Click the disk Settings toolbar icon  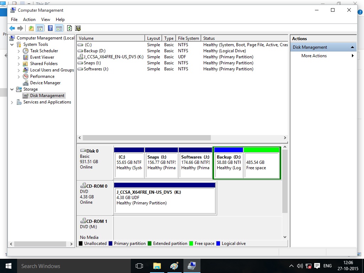click(78, 28)
